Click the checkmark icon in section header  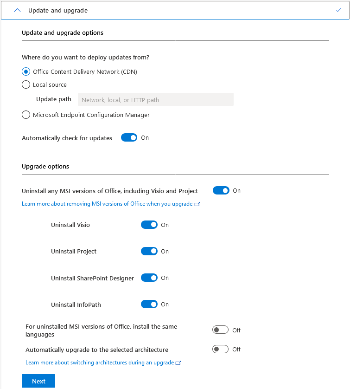tap(338, 10)
